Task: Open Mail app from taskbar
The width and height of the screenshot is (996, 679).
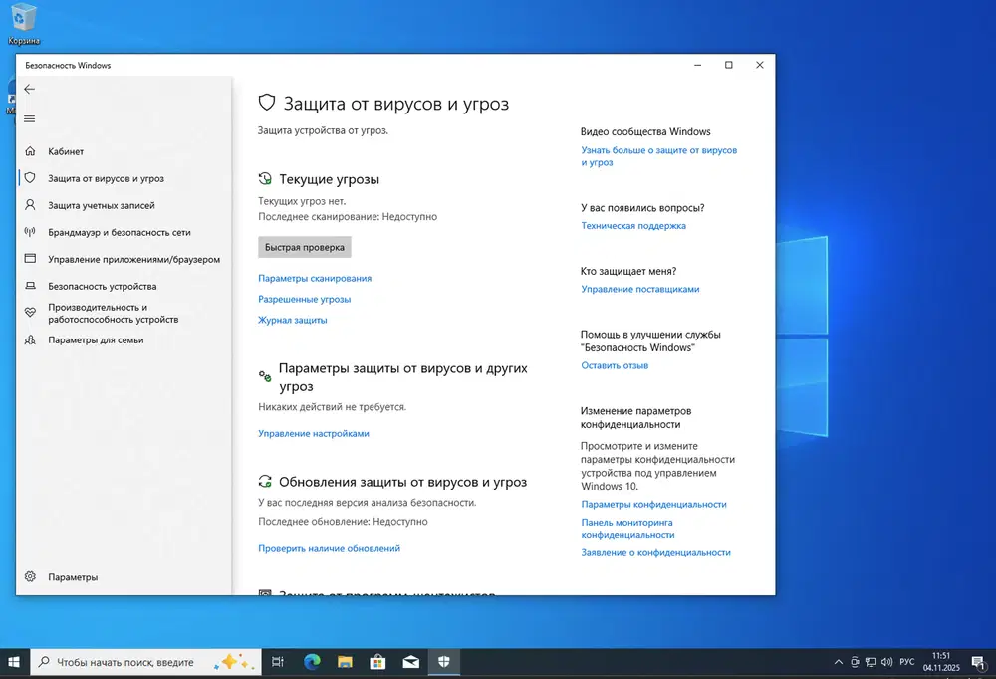Action: click(411, 662)
